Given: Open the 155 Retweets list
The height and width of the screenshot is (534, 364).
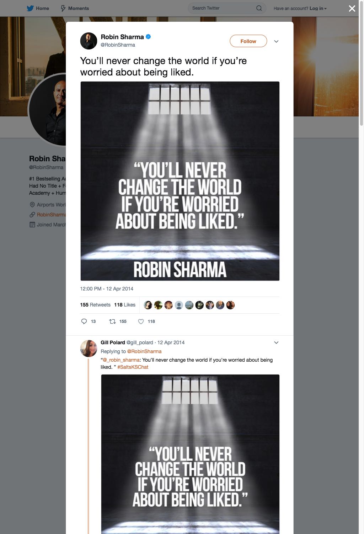Looking at the screenshot, I should (x=95, y=305).
